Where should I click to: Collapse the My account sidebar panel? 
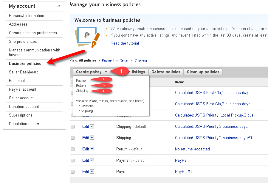click(x=58, y=6)
